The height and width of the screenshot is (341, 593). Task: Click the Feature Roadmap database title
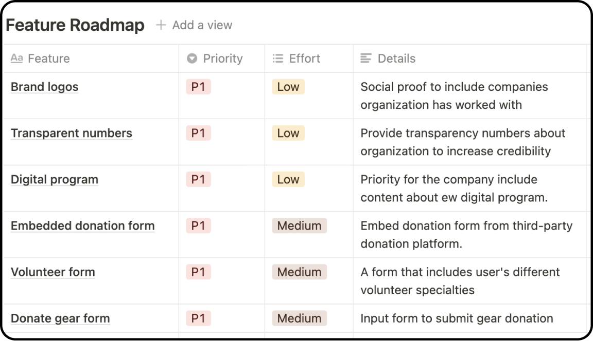pyautogui.click(x=75, y=25)
